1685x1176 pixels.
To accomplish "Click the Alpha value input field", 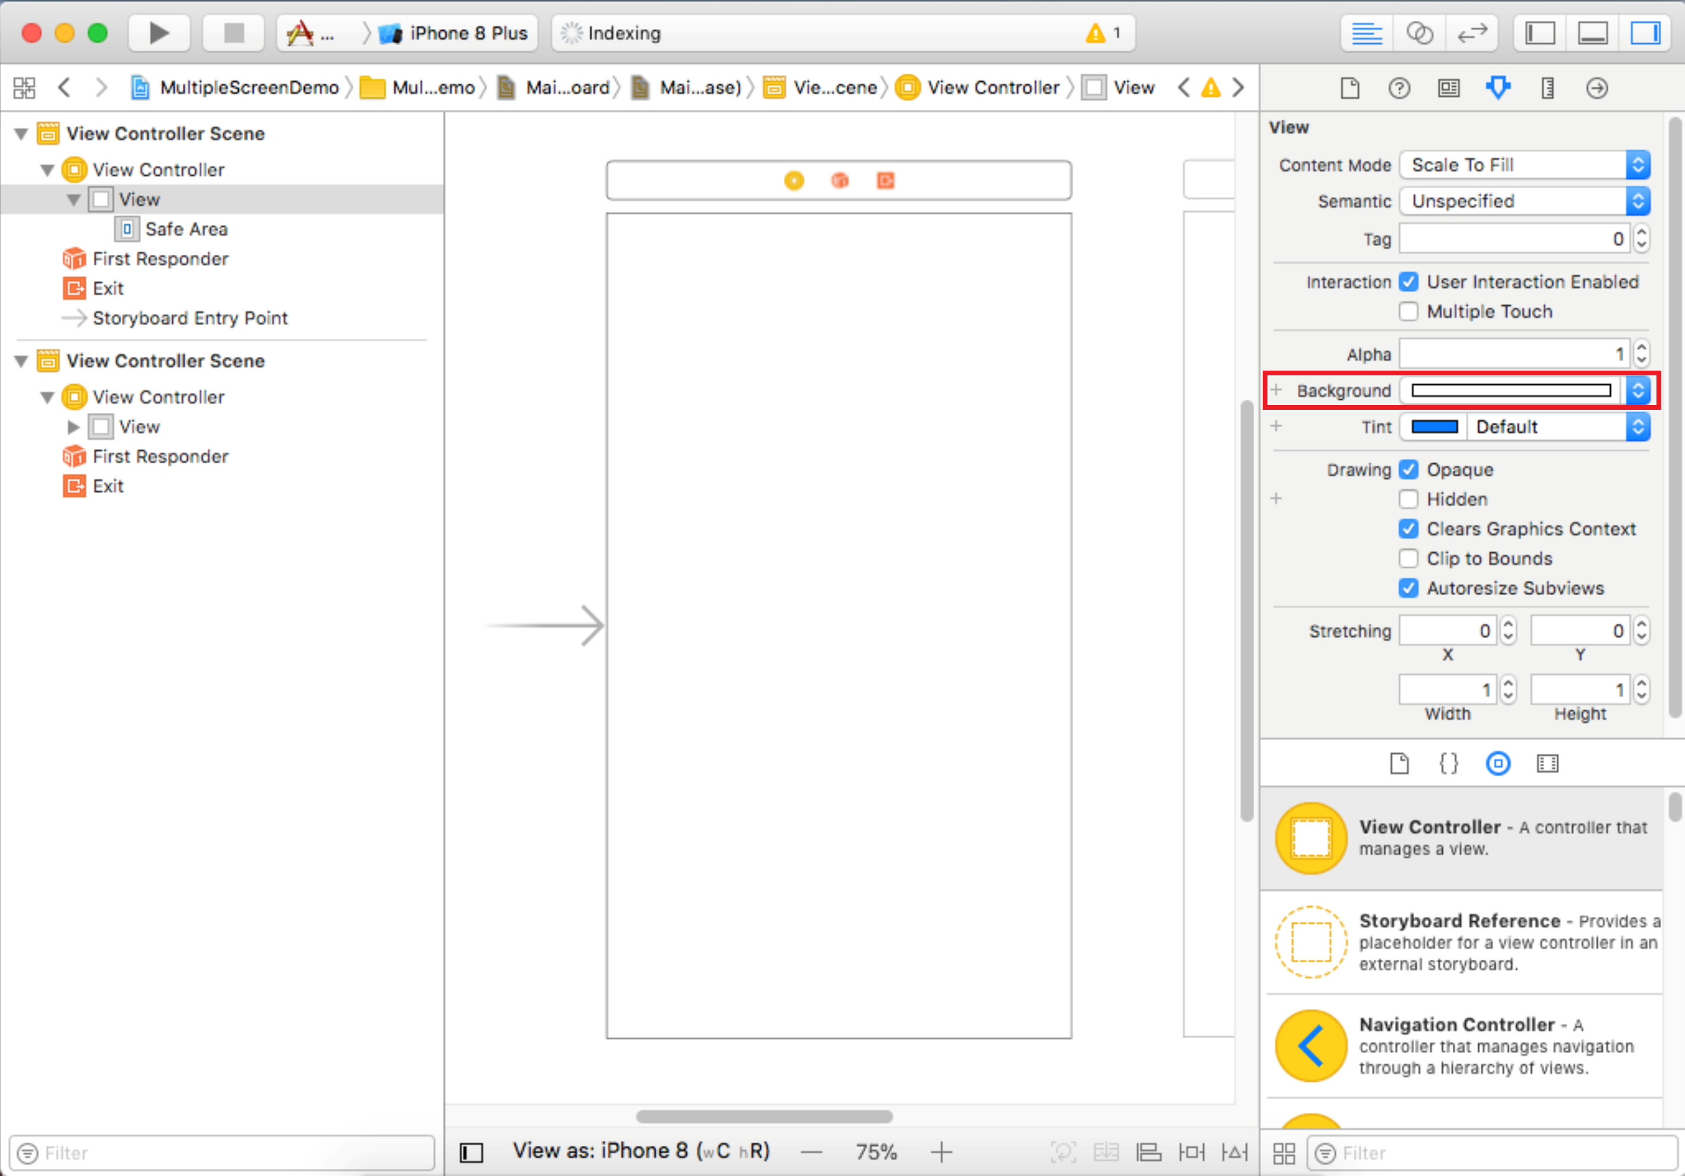I will [1513, 355].
